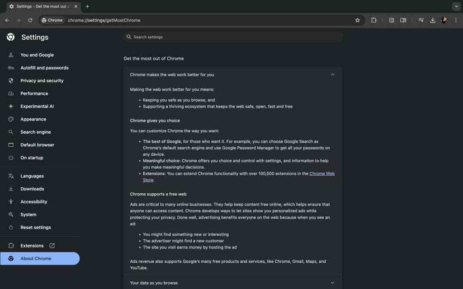The image size is (463, 289).
Task: Select Experimental AI in the sidebar
Action: click(x=37, y=107)
